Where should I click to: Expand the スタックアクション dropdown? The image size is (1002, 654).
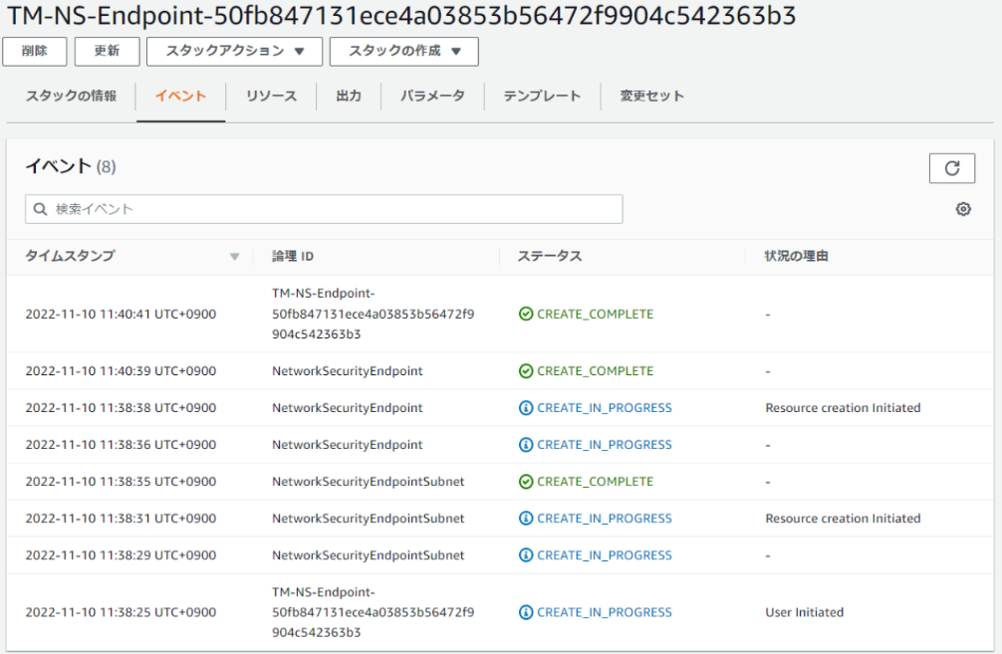click(x=234, y=52)
